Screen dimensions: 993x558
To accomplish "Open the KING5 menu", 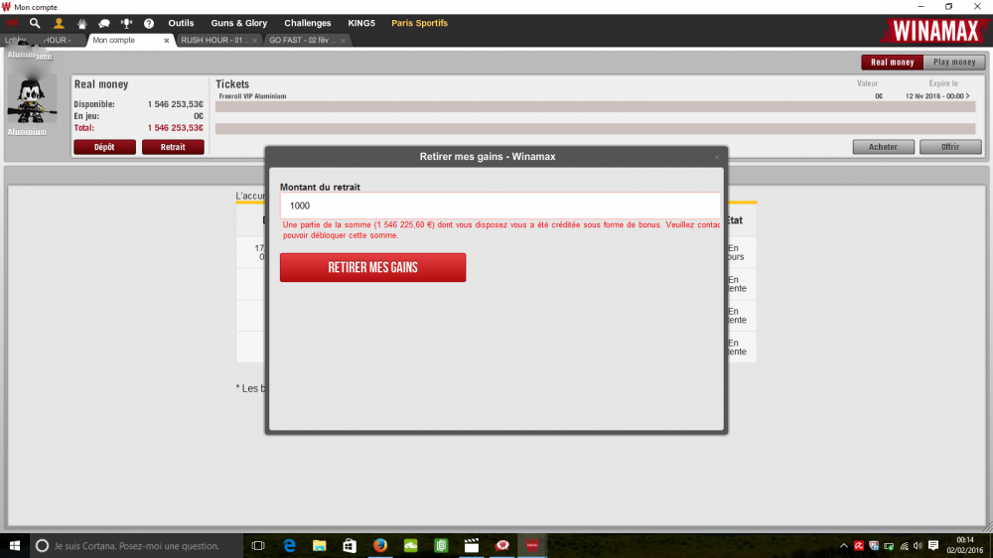I will 361,23.
